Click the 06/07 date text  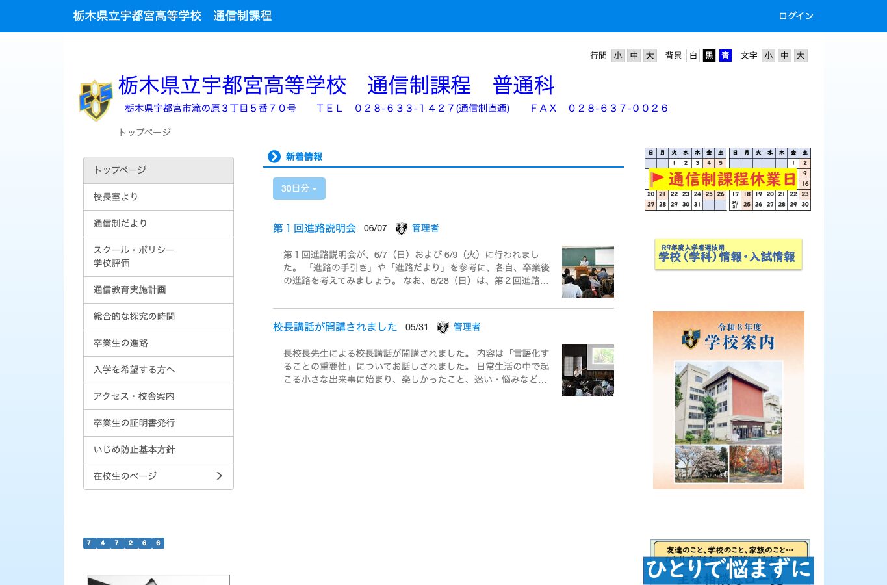click(375, 229)
